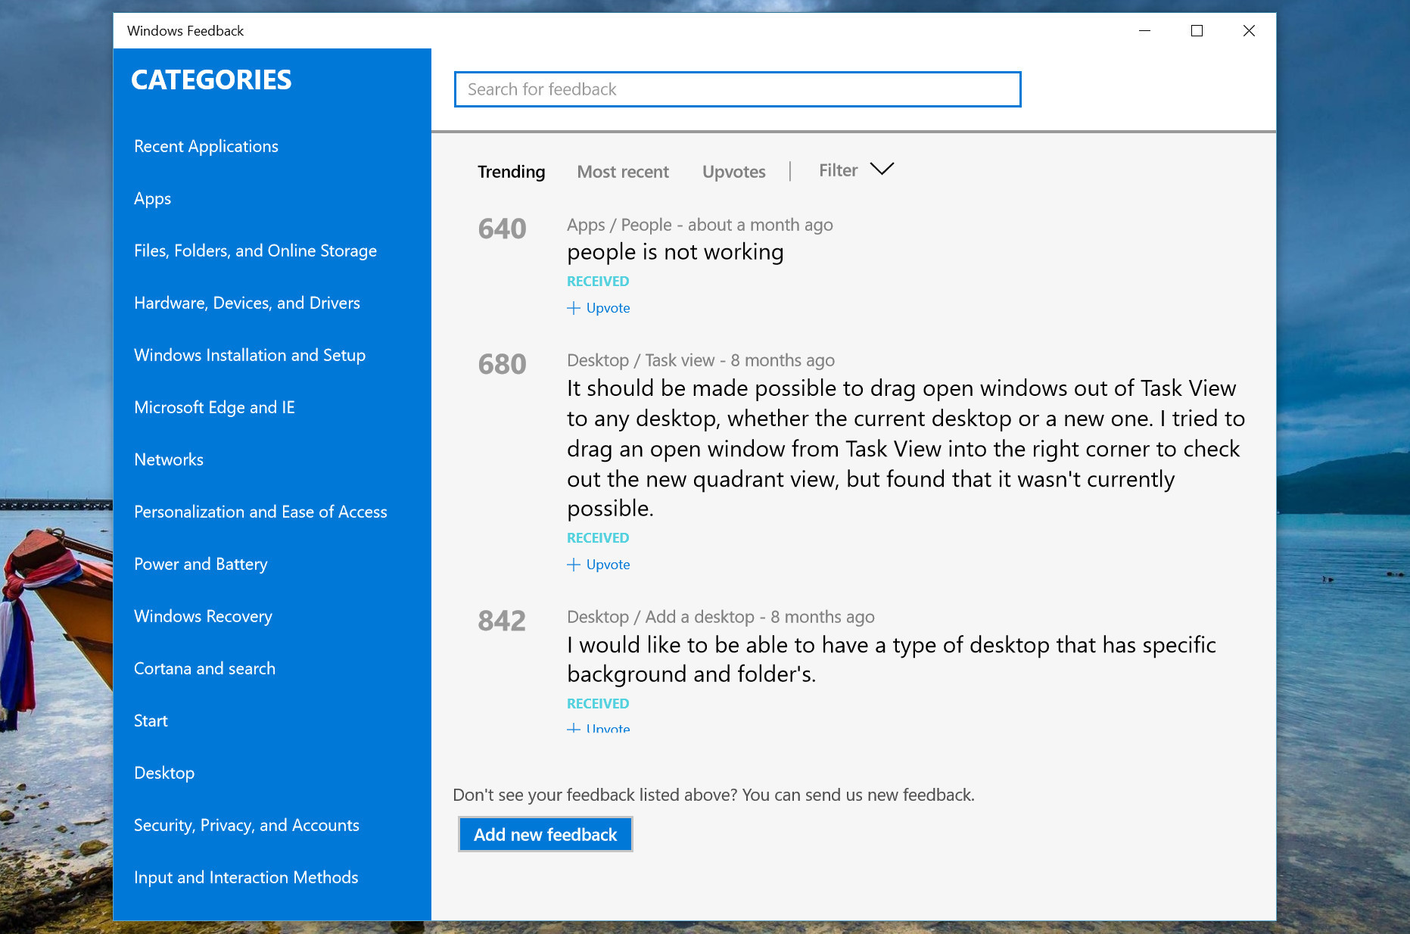Viewport: 1410px width, 934px height.
Task: Maximize the Windows Feedback window
Action: [1197, 31]
